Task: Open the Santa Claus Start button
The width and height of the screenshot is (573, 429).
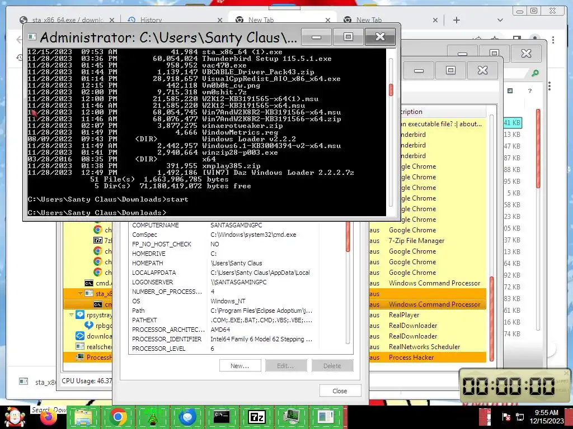Action: 15,417
